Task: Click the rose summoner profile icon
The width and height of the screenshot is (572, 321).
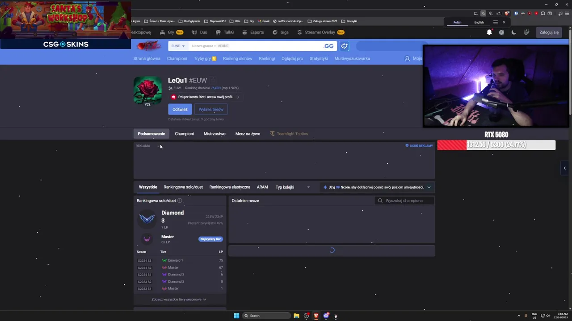Action: pos(147,91)
